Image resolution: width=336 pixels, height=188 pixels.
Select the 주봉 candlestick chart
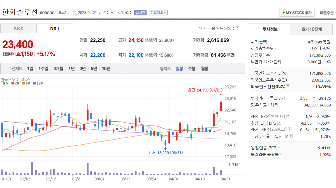pos(192,69)
